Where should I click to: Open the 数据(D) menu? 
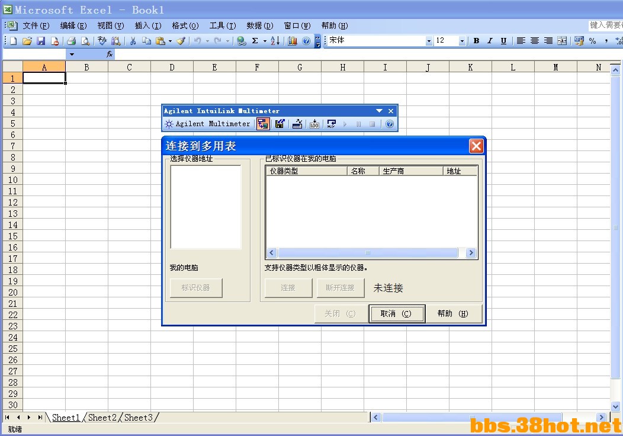coord(260,26)
